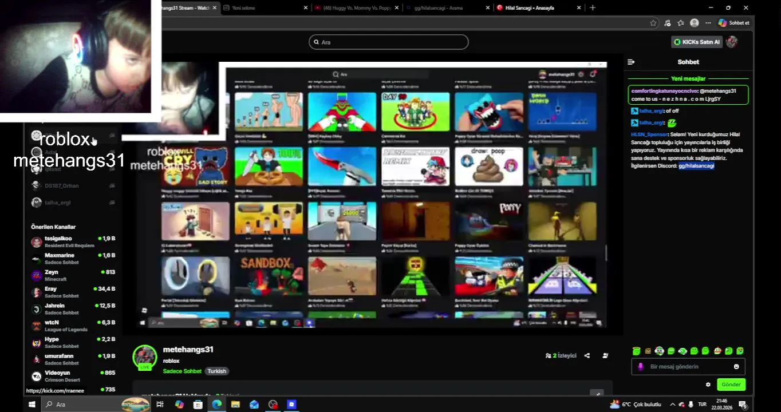The height and width of the screenshot is (412, 781).
Task: Open Maxmarine recommended channel
Action: tap(73, 259)
